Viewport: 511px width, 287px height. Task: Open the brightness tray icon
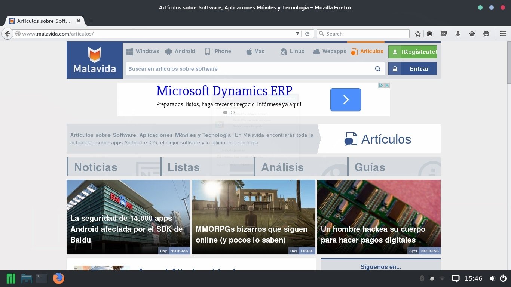coord(432,278)
